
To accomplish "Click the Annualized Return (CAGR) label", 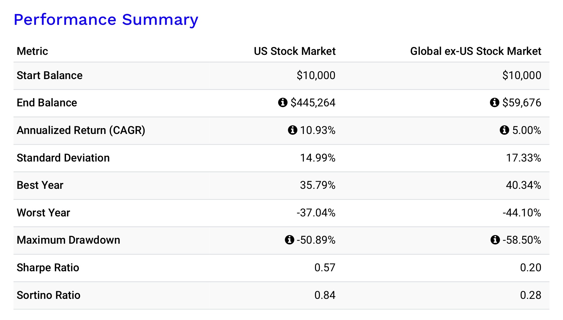I will click(81, 130).
